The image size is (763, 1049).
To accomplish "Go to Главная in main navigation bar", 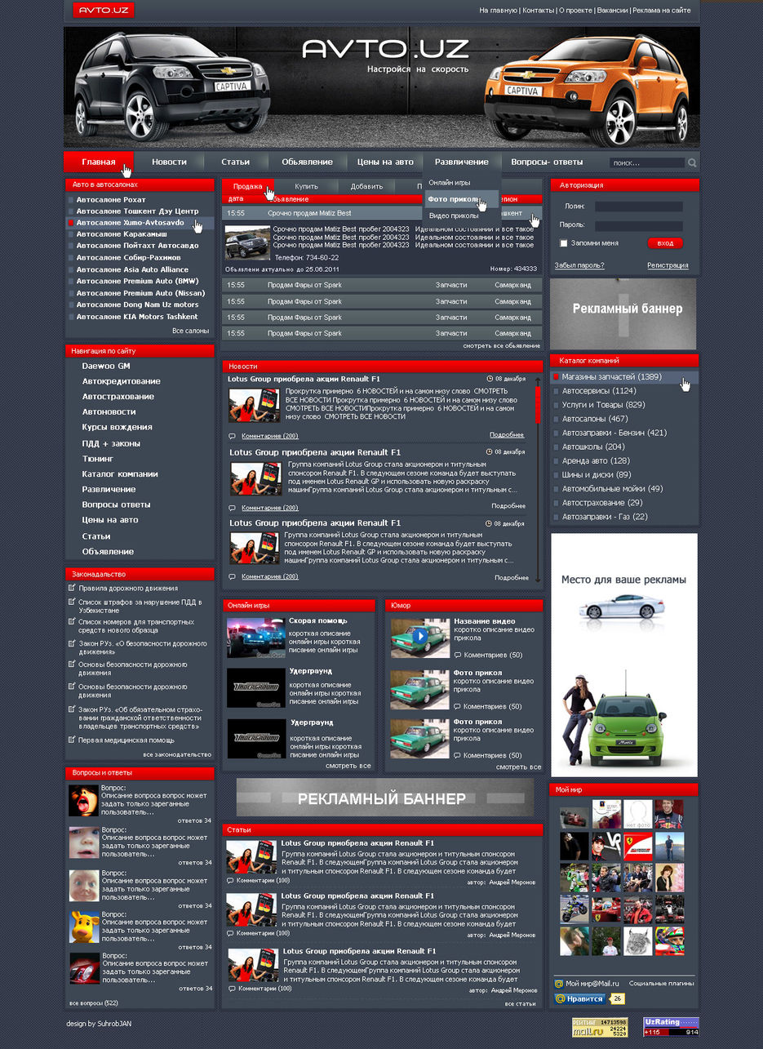I will click(x=99, y=162).
